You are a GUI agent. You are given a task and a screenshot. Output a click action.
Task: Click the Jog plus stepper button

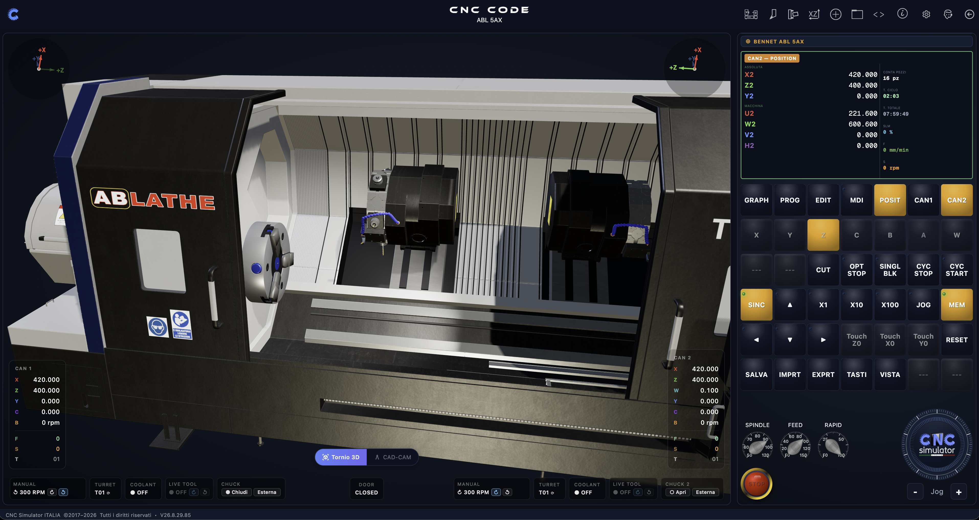pos(959,492)
